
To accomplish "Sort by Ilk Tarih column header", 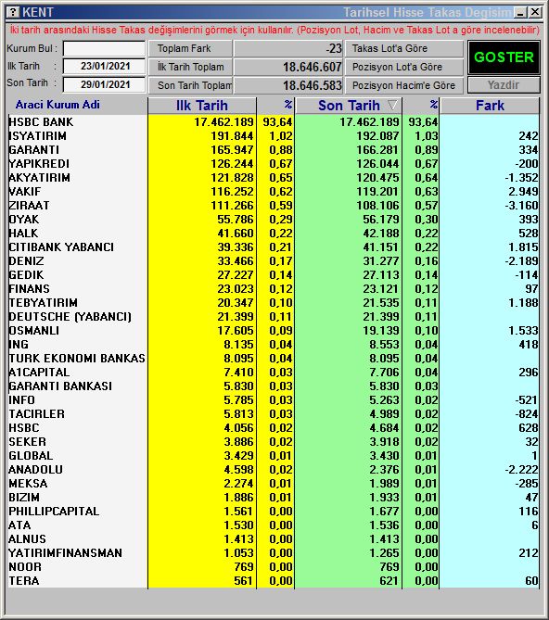I will pos(202,106).
